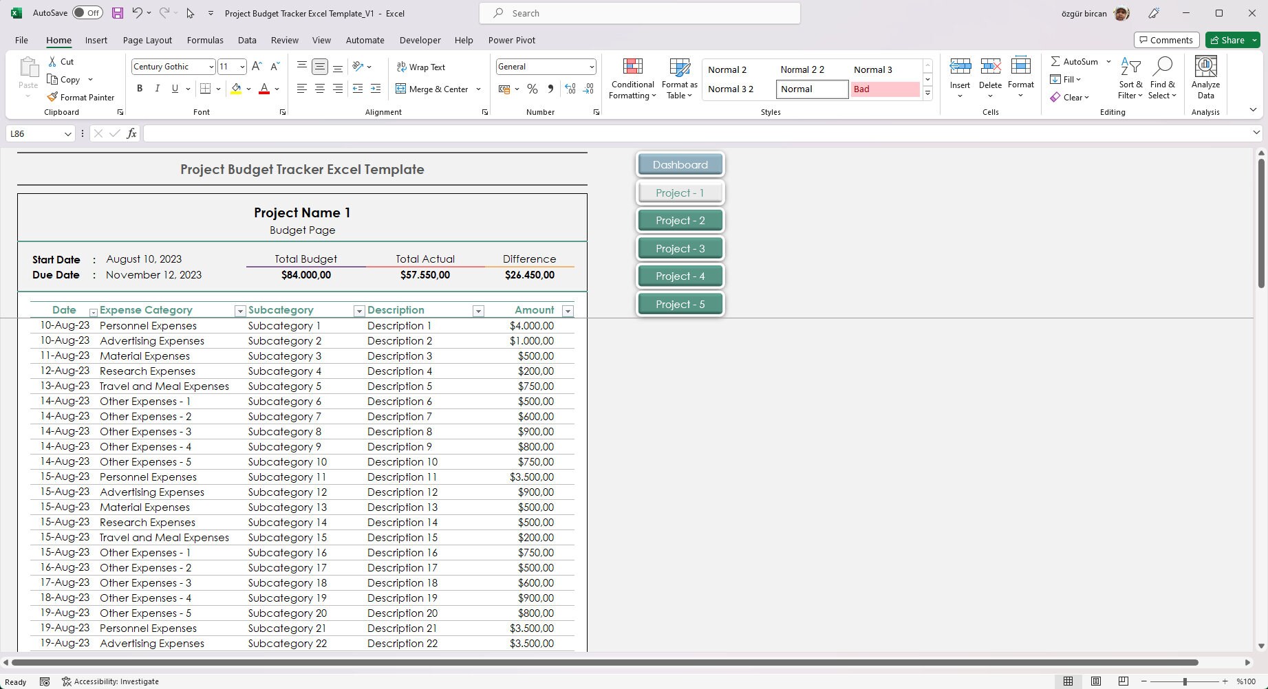This screenshot has height=689, width=1268.
Task: Apply Bold formatting to selection
Action: click(140, 89)
